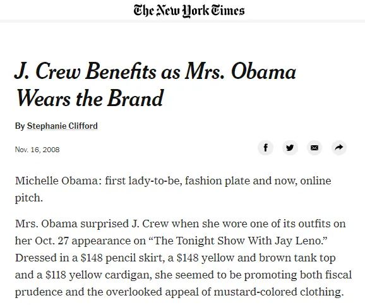Click the "mustard-colored clothing" phrase
365x305 pixels.
click(x=278, y=292)
